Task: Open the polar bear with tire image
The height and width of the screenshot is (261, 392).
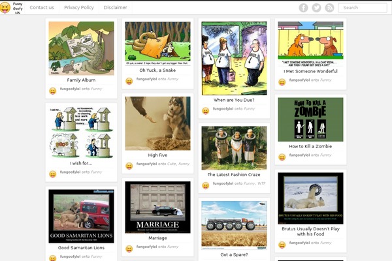Action: [x=311, y=198]
